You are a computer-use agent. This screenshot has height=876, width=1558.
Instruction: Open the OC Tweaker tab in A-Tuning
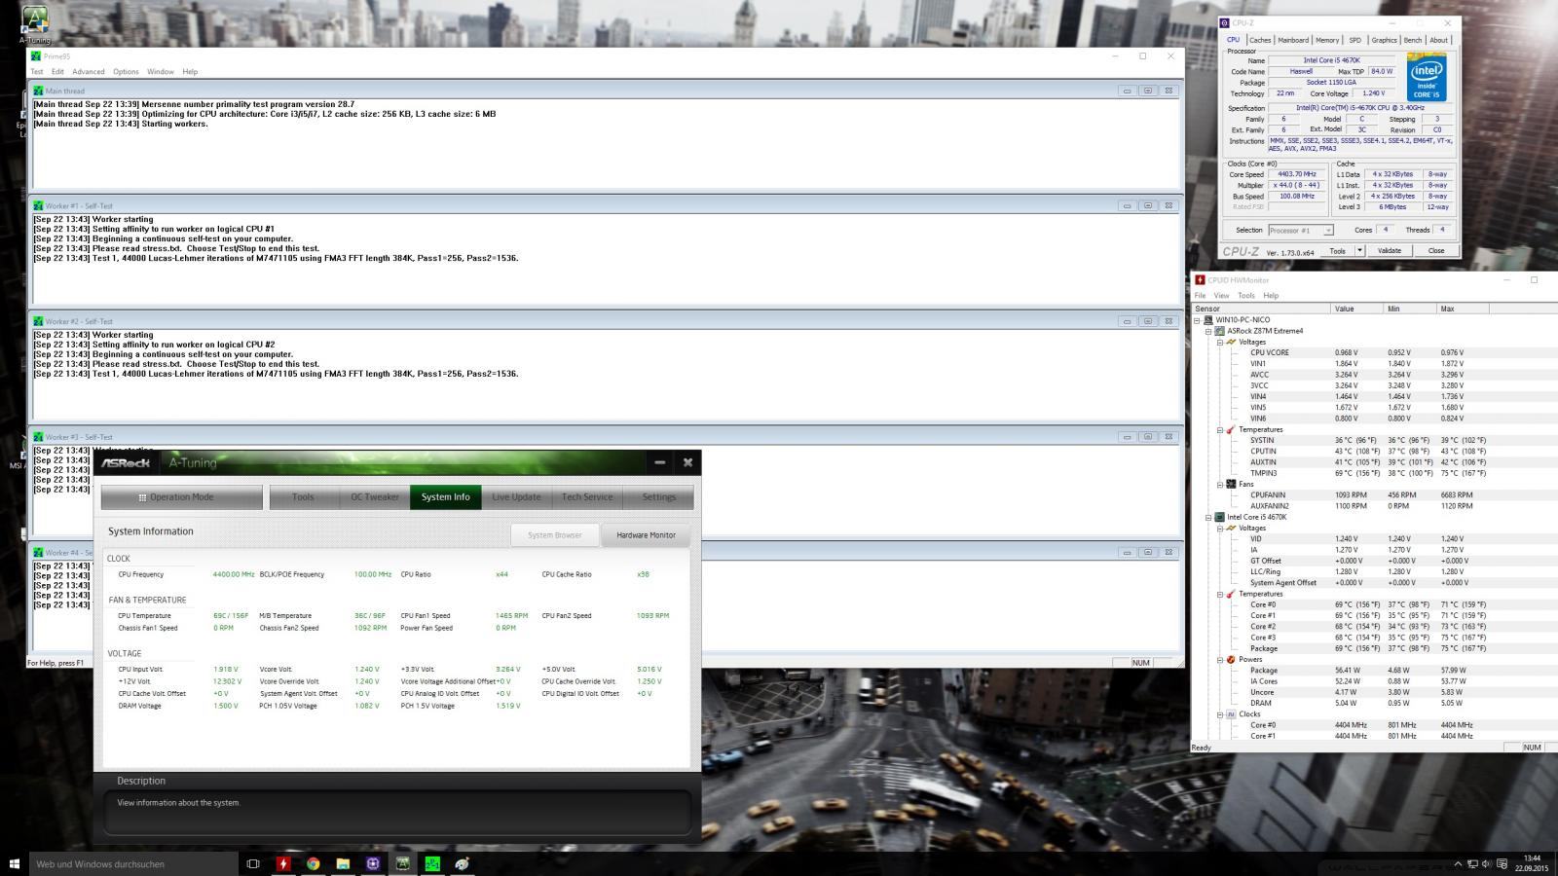pos(375,496)
